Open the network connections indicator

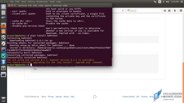tap(155, 2)
